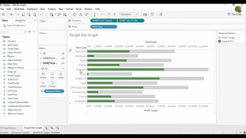Click the Show Me button
246x138 pixels.
[x=234, y=14]
